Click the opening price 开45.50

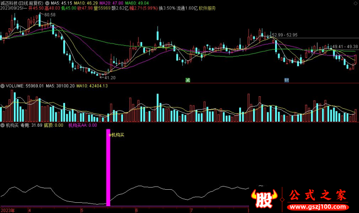click(36, 8)
